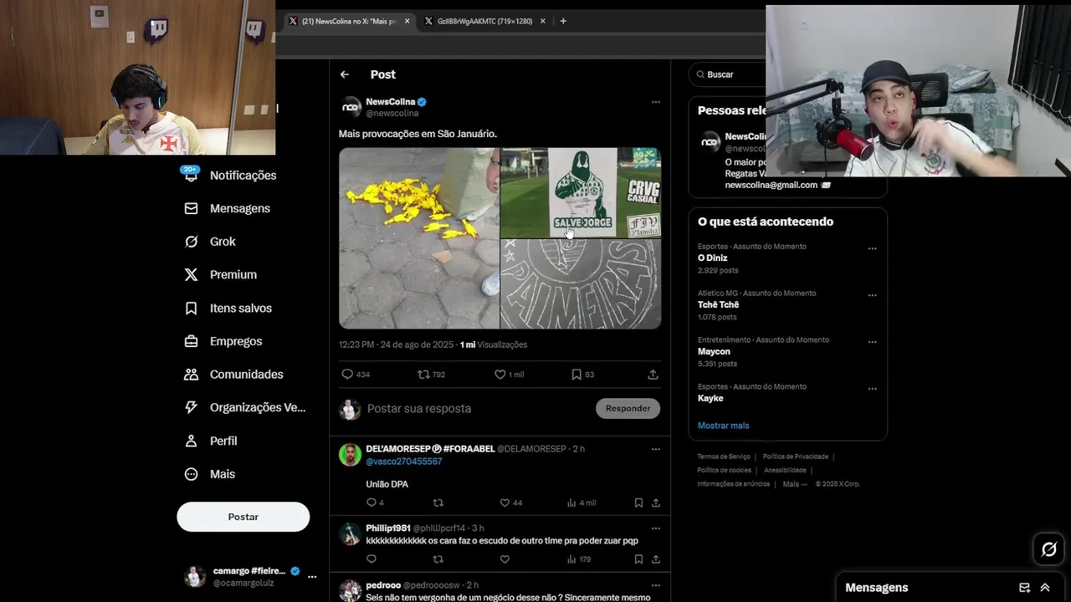Share the NewsColina post
The height and width of the screenshot is (602, 1071).
(x=653, y=375)
